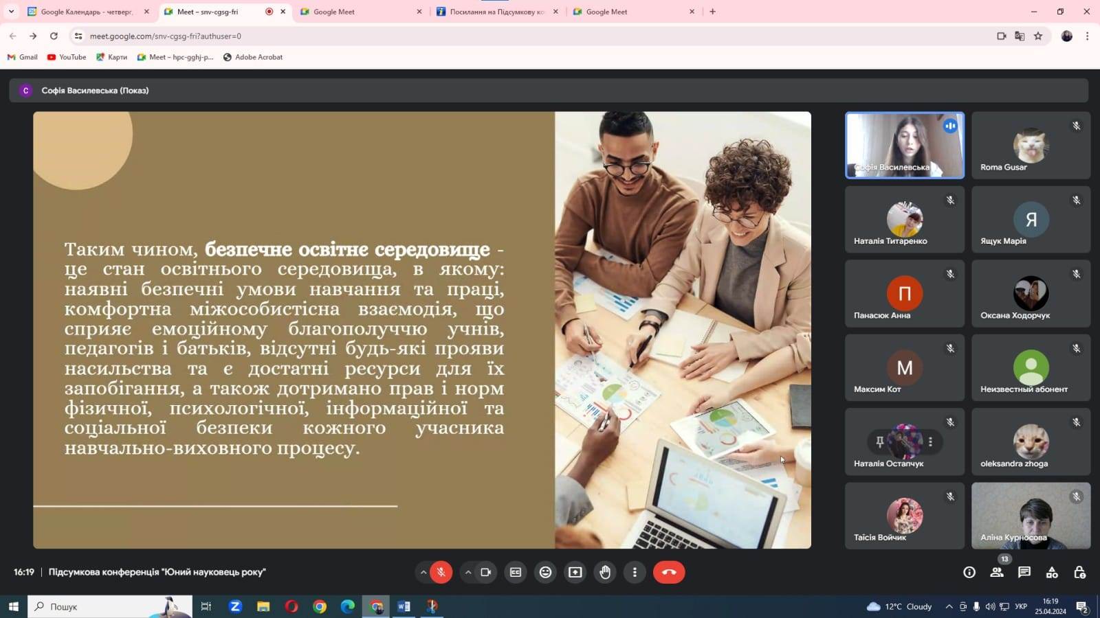
Task: Select Аліна Курносова's video tile
Action: (x=1031, y=515)
